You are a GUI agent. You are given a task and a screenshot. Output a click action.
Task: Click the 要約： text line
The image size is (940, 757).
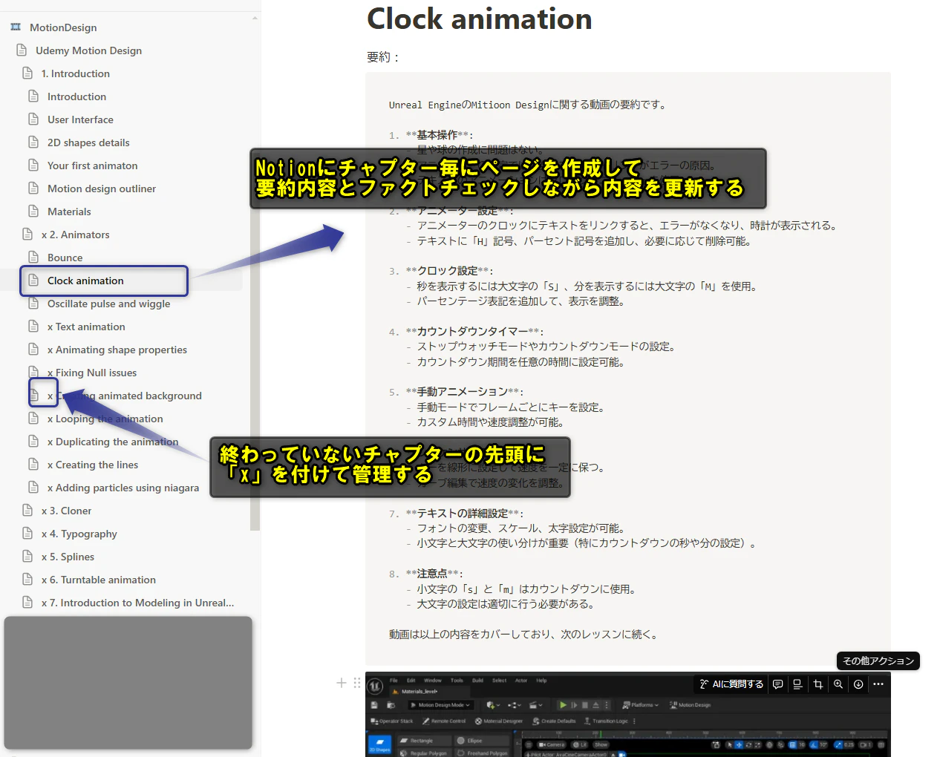384,57
